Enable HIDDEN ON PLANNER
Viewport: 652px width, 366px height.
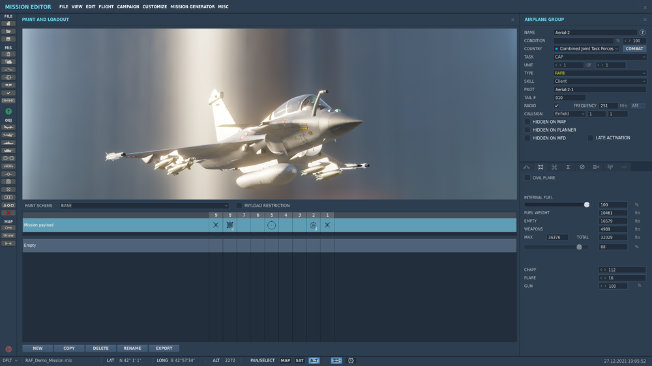point(527,130)
